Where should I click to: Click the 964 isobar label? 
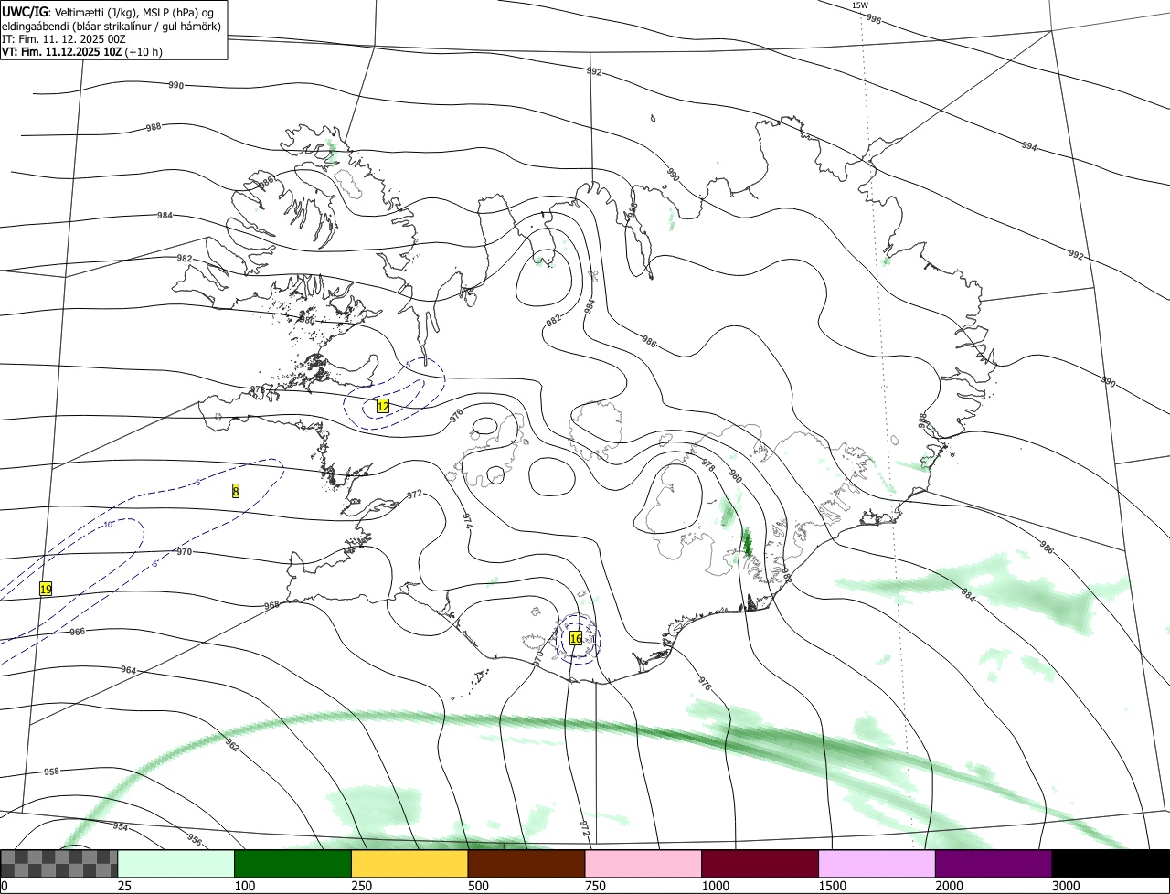tap(128, 670)
